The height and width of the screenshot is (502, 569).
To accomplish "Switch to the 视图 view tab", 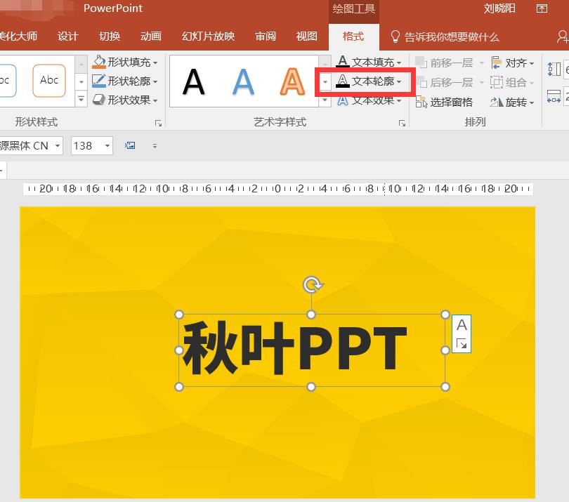I will pyautogui.click(x=307, y=37).
